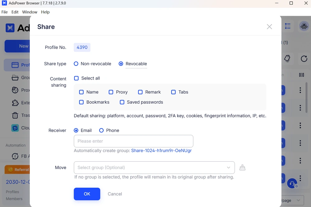This screenshot has height=207, width=311.
Task: Open the task list icon in header
Action: (288, 26)
